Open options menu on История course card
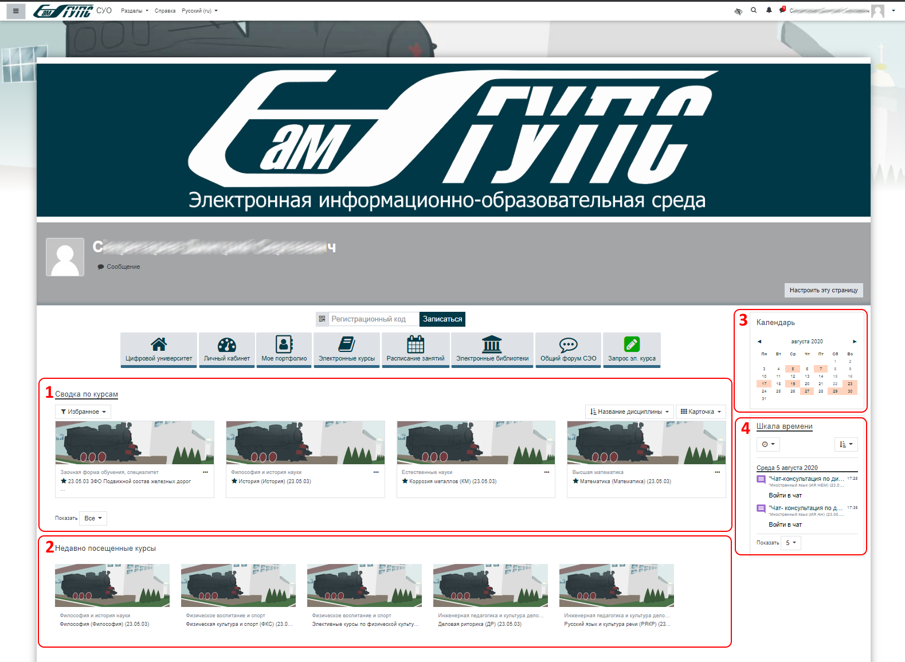The image size is (905, 662). click(376, 472)
